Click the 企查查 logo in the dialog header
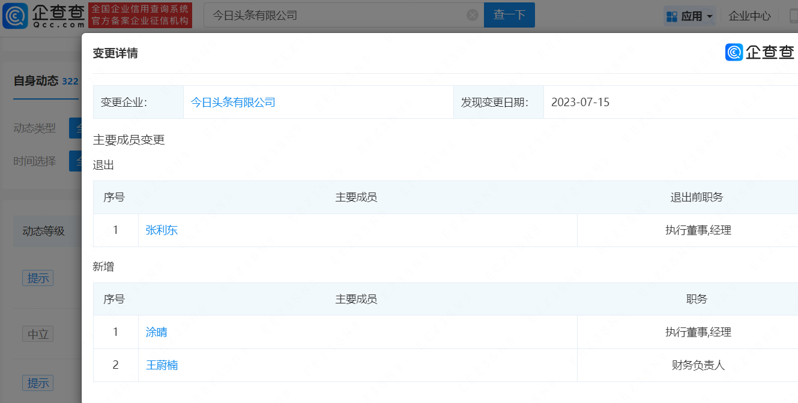 760,53
